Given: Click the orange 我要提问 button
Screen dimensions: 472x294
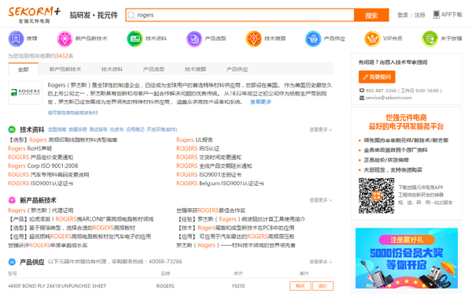Looking at the screenshot, I should 377,77.
